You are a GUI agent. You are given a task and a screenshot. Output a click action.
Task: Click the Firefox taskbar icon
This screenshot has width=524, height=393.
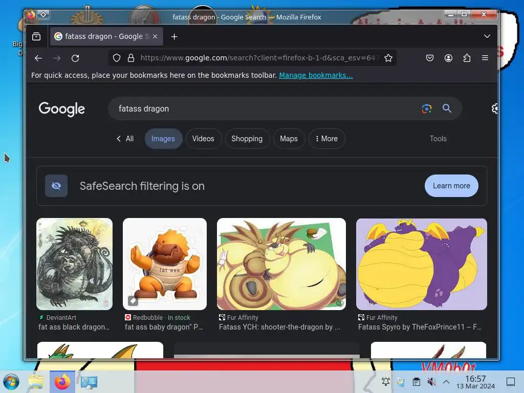62,382
